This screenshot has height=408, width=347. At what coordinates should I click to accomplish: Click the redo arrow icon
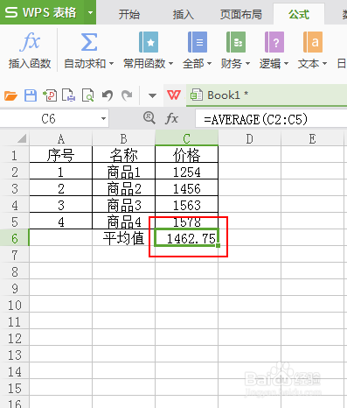click(127, 95)
